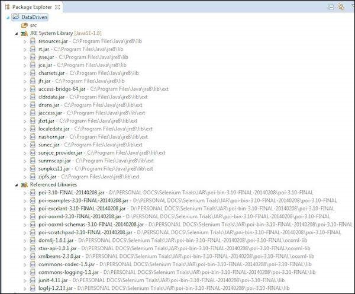Select poi-ooxml-schemas-3.10-FINAL-20140208.jar entry

tap(195, 225)
